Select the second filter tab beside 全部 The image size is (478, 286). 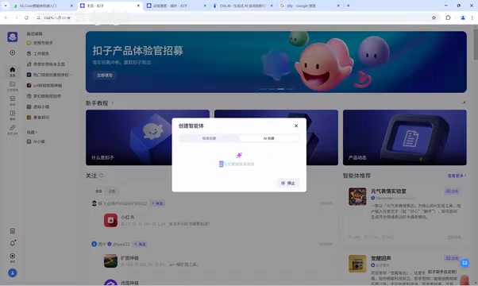pyautogui.click(x=112, y=191)
